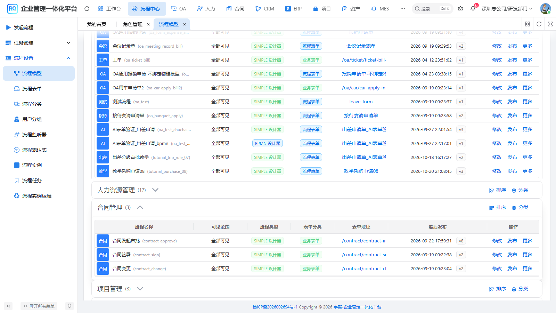Expand the 项目管理 category
Viewport: 556px width, 313px height.
140,289
